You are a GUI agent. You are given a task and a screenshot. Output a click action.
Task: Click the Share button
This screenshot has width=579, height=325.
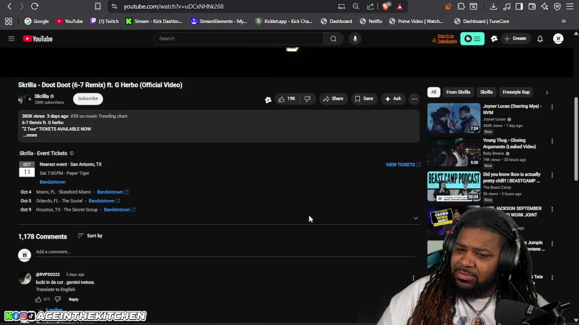[333, 99]
